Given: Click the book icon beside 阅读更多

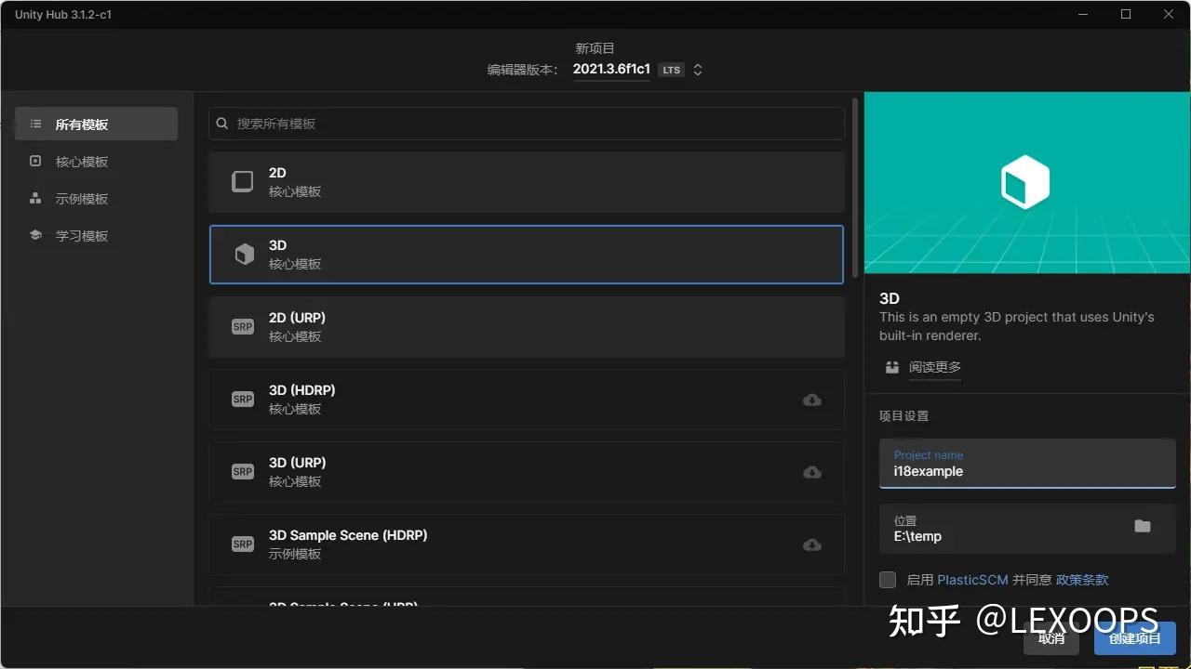Looking at the screenshot, I should tap(890, 367).
